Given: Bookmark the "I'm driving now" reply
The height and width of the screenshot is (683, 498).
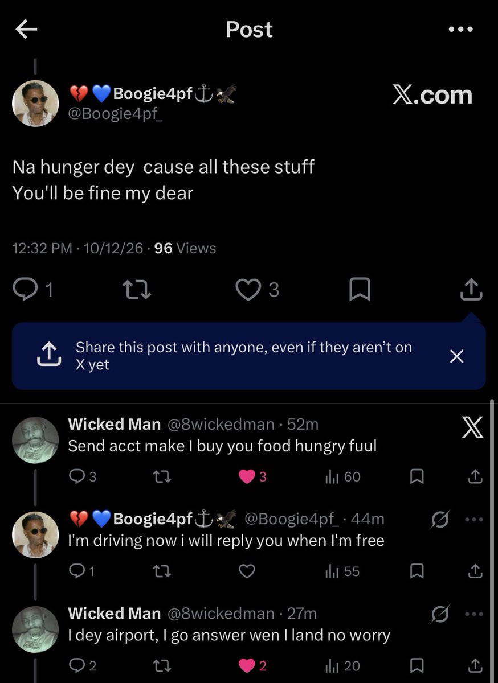Looking at the screenshot, I should 417,571.
